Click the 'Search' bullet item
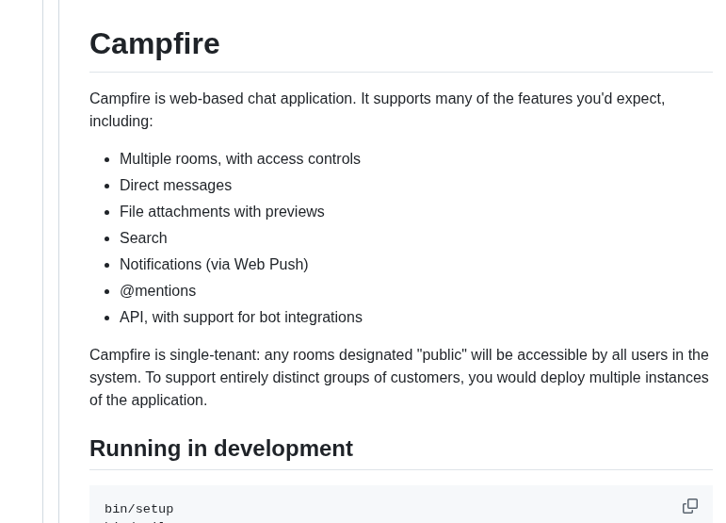Image resolution: width=726 pixels, height=523 pixels. [x=143, y=238]
